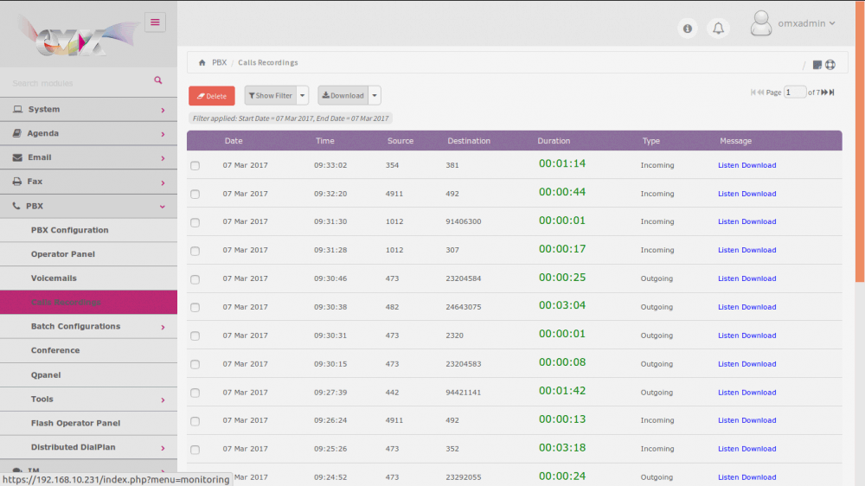865x486 pixels.
Task: Go to the next page arrow
Action: (x=824, y=93)
